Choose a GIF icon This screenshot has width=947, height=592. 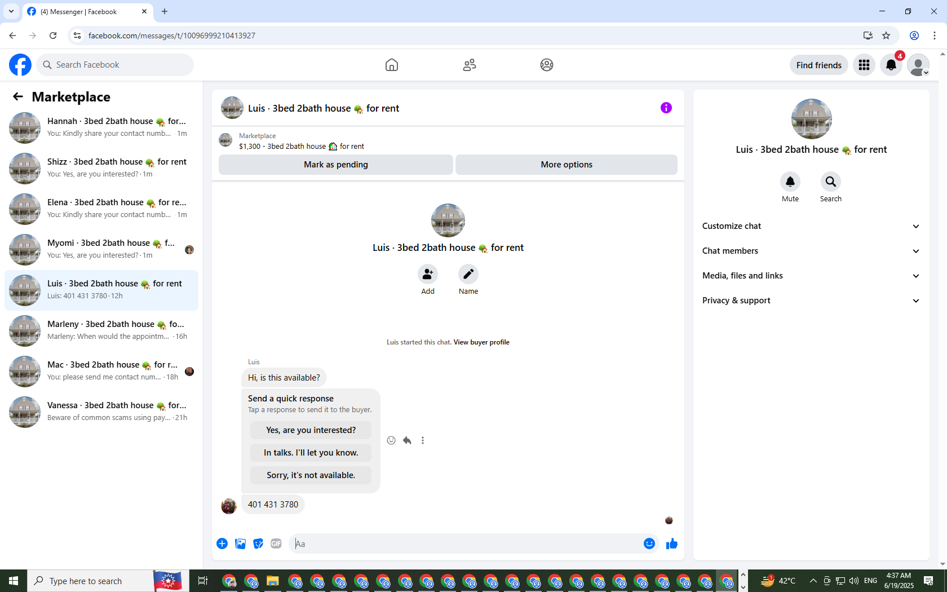click(x=276, y=544)
